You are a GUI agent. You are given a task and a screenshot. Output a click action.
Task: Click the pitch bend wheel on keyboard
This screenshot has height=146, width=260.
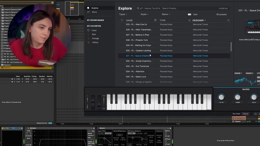coord(93,102)
